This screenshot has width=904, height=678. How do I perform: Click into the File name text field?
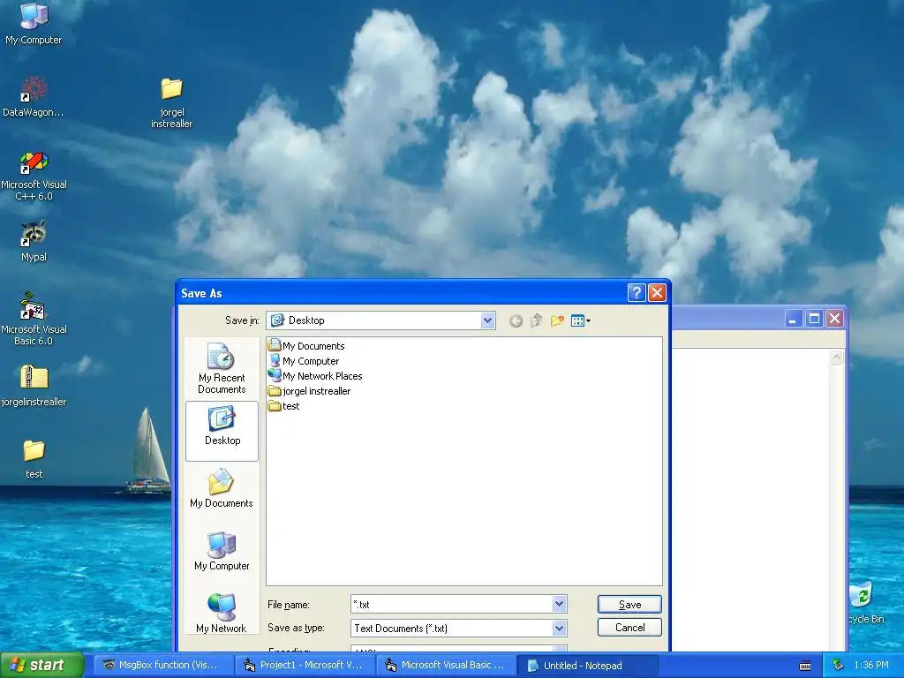452,604
